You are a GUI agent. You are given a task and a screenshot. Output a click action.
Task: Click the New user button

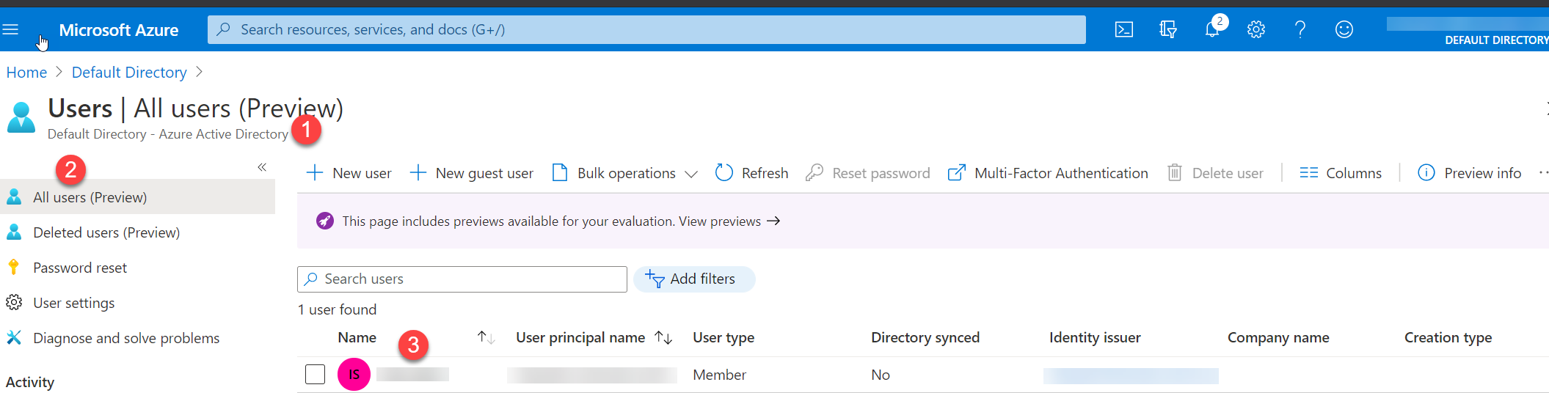coord(349,173)
